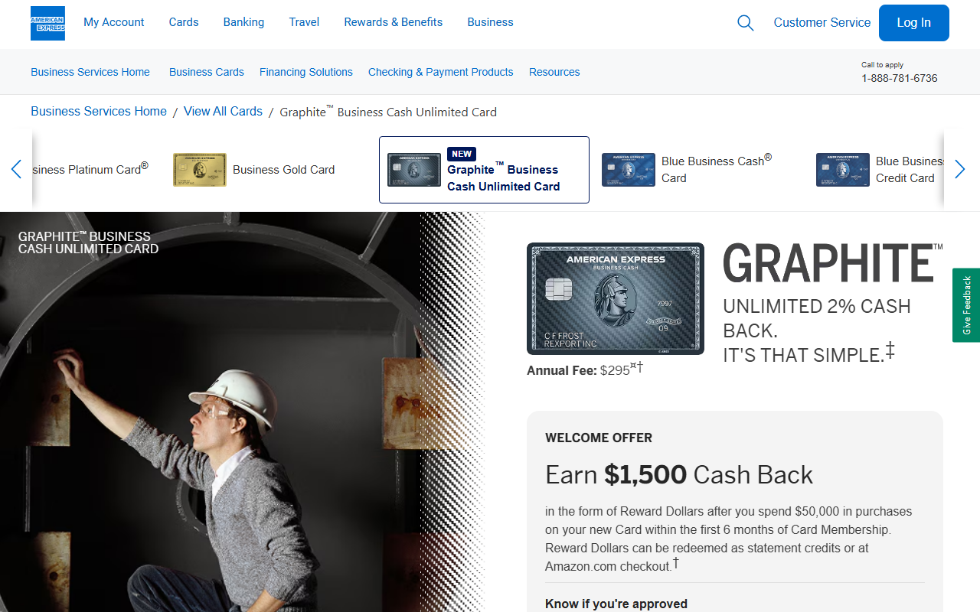
Task: Click the Business Gold Card image
Action: pyautogui.click(x=200, y=170)
